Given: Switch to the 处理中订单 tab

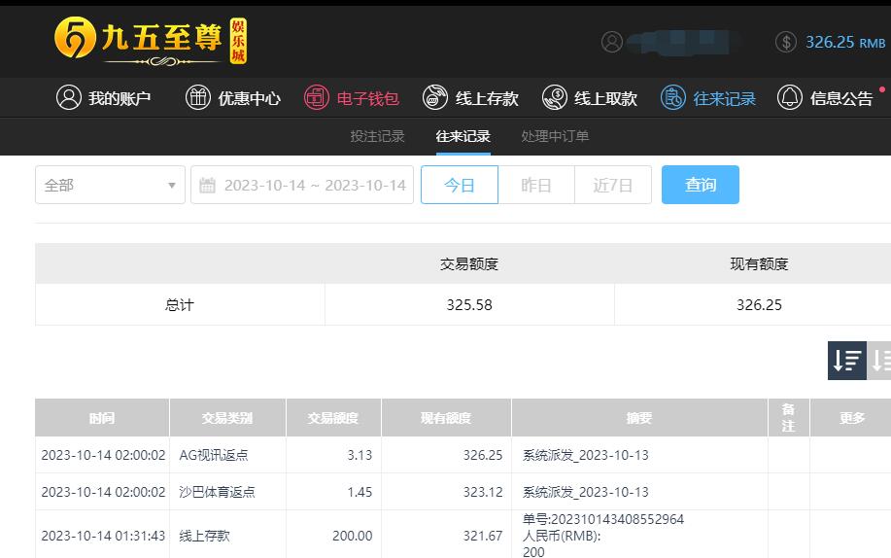Looking at the screenshot, I should (555, 136).
